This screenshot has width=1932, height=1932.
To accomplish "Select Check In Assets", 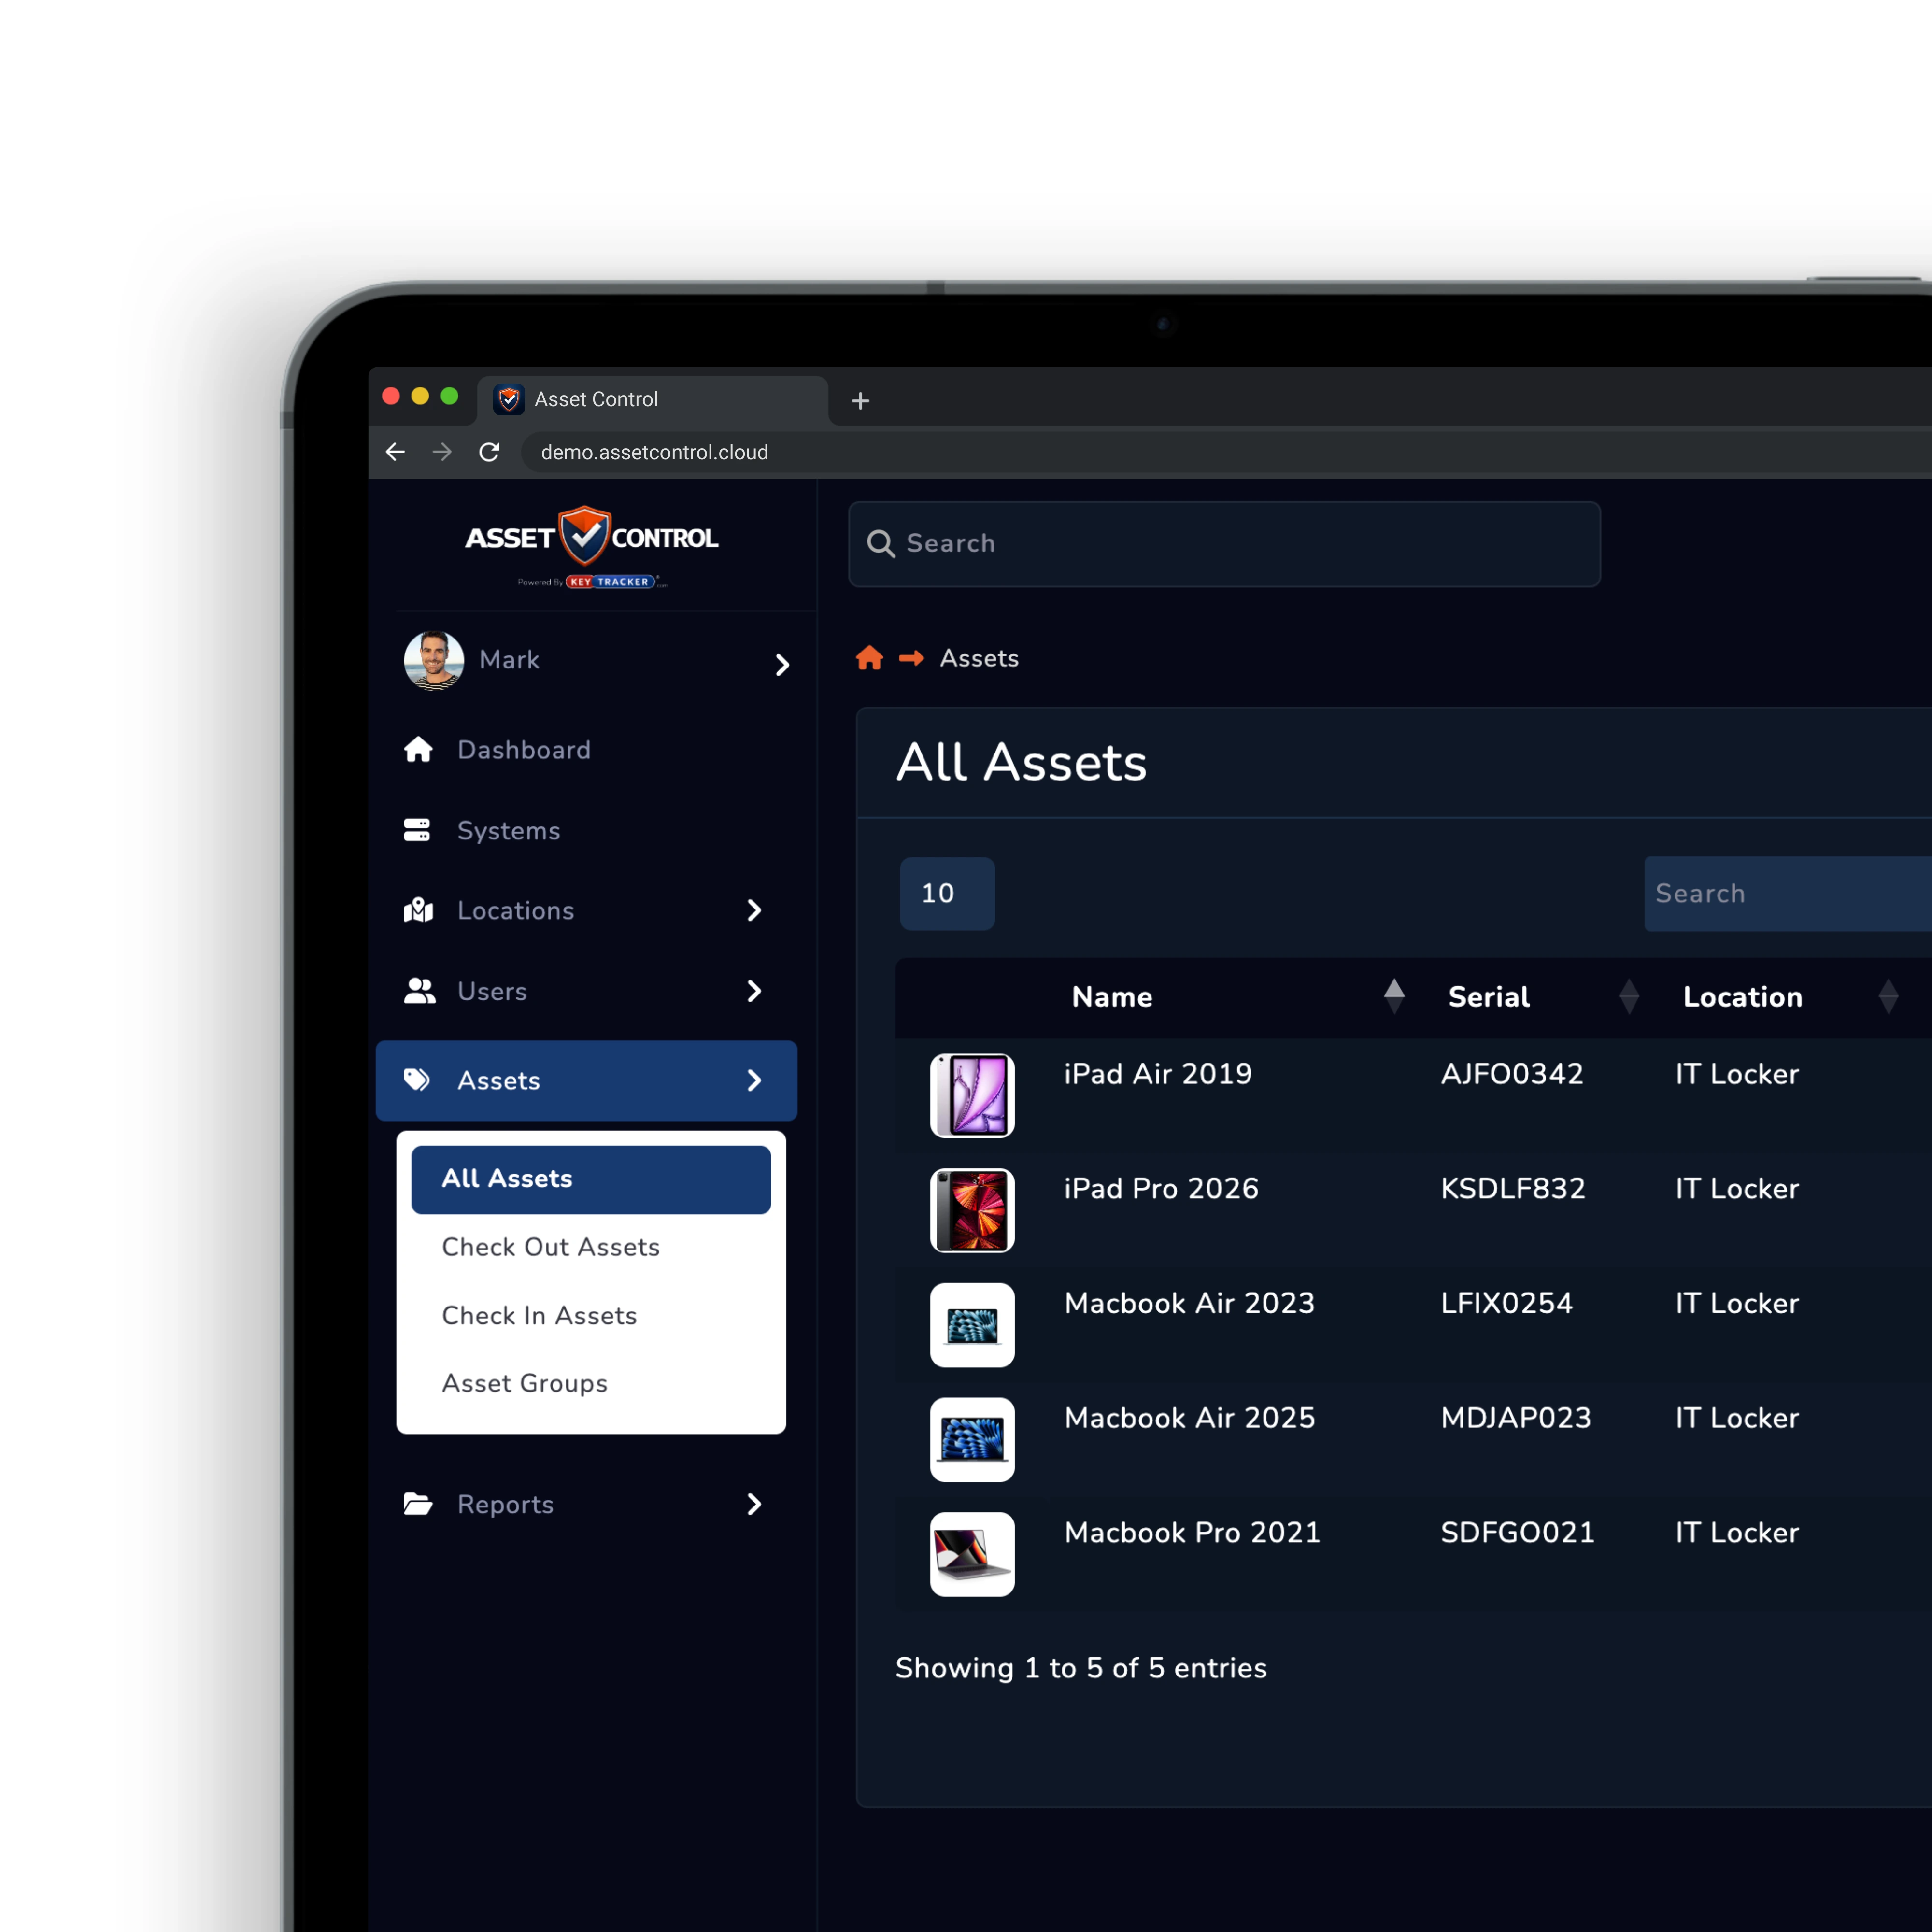I will coord(539,1315).
